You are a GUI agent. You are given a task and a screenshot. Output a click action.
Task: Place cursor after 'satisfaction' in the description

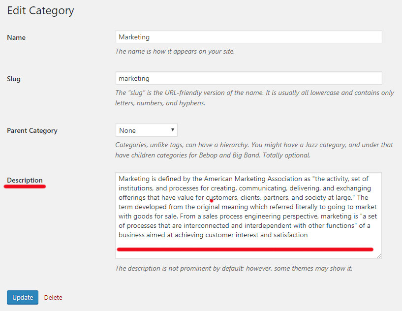[x=308, y=235]
